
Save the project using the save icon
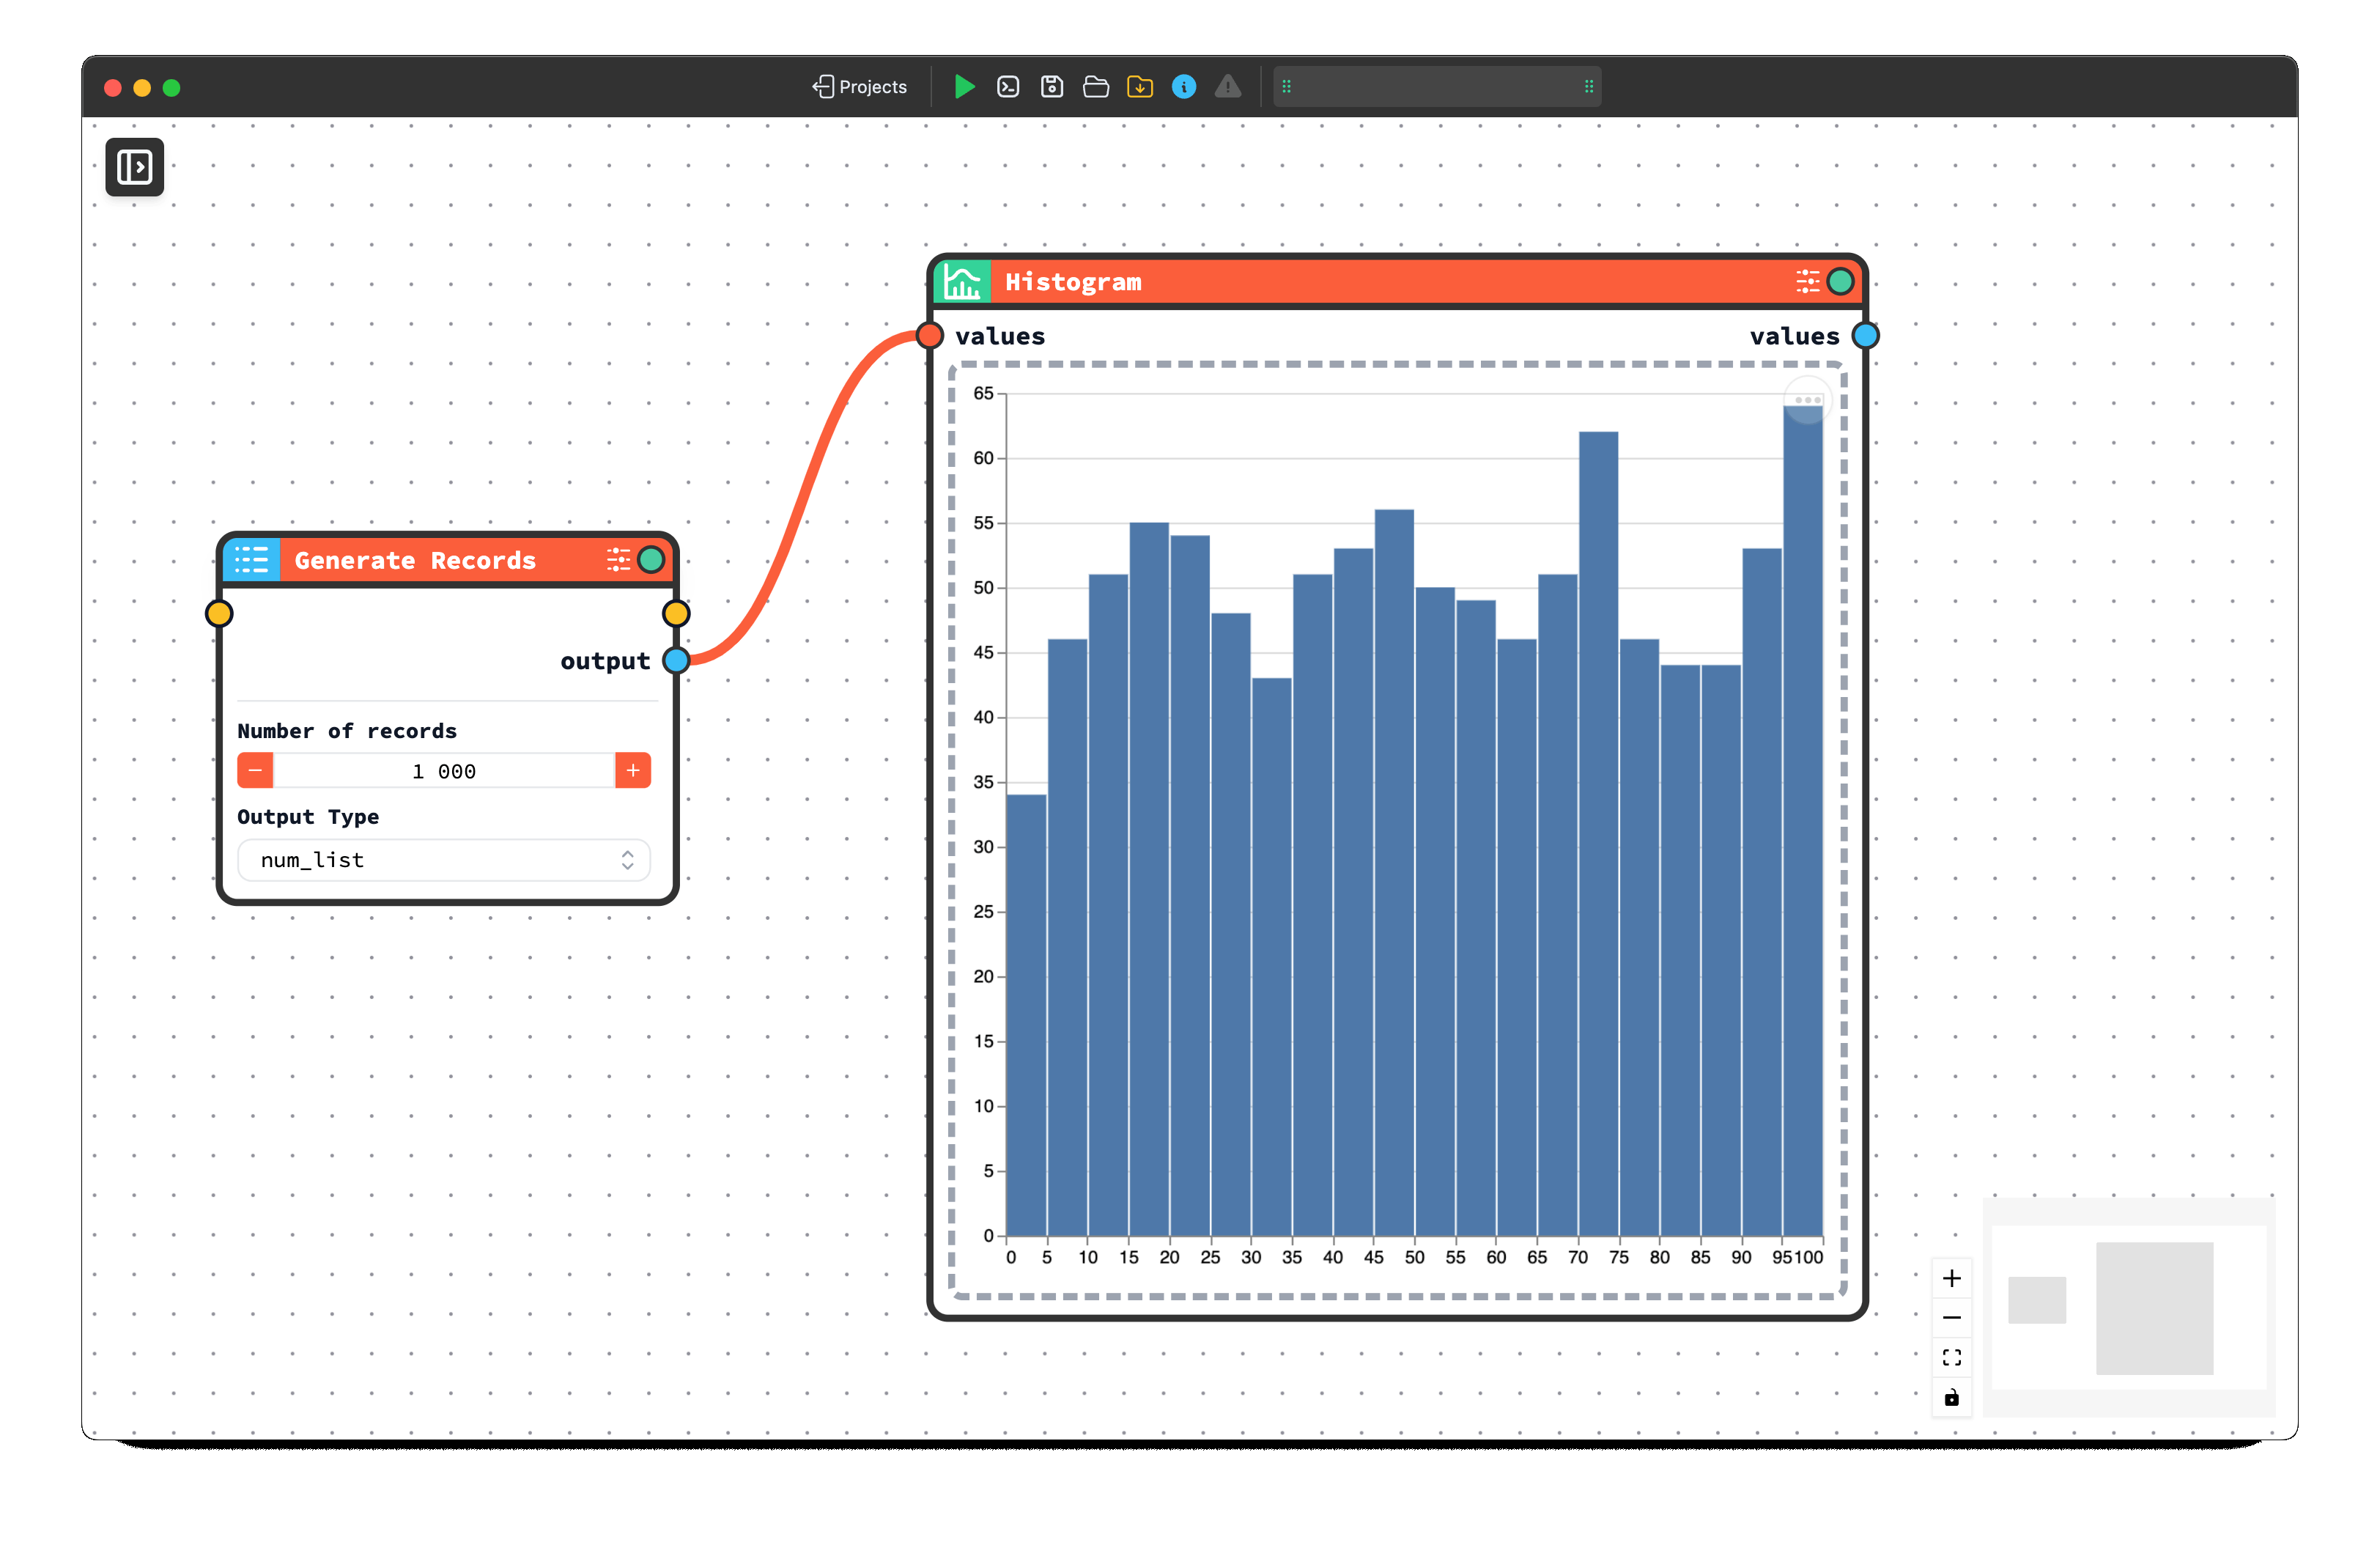point(1051,87)
